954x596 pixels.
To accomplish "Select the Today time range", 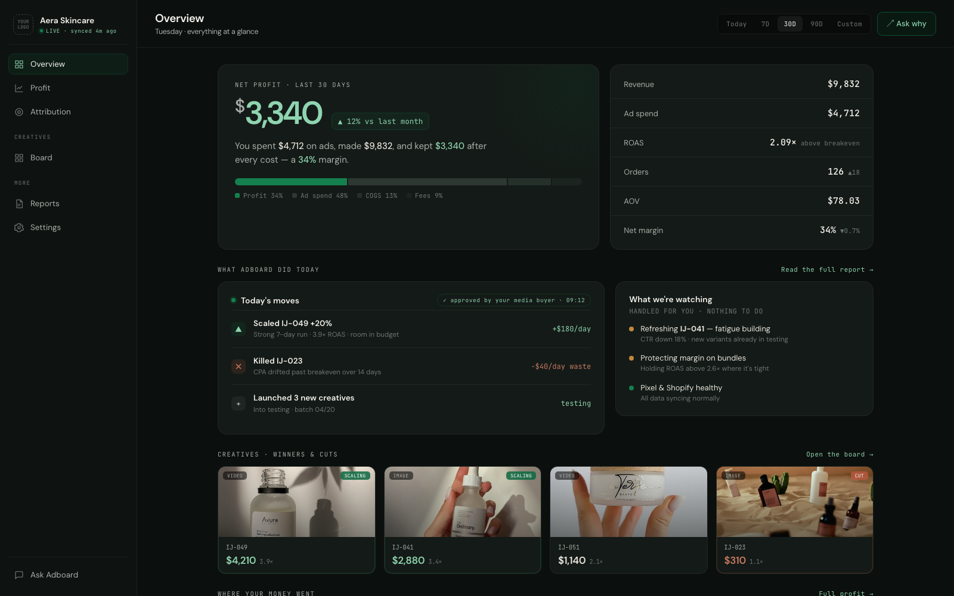I will (736, 24).
